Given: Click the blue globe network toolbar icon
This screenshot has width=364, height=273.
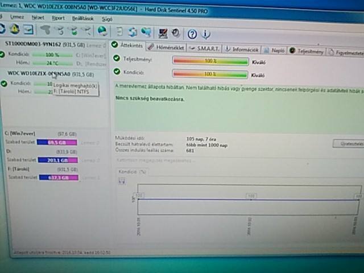Looking at the screenshot, I should pyautogui.click(x=146, y=32).
